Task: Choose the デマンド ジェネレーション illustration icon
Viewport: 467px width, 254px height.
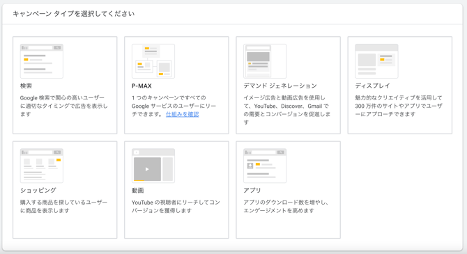Action: (265, 61)
